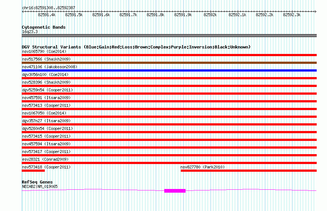Viewport: 327px width, 211px height.
Task: Select the 82591.9k ruler tick label
Action: pos(183,15)
